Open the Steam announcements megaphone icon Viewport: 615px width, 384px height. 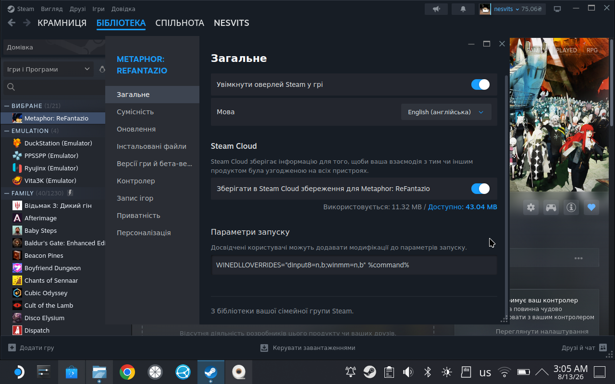tap(436, 9)
